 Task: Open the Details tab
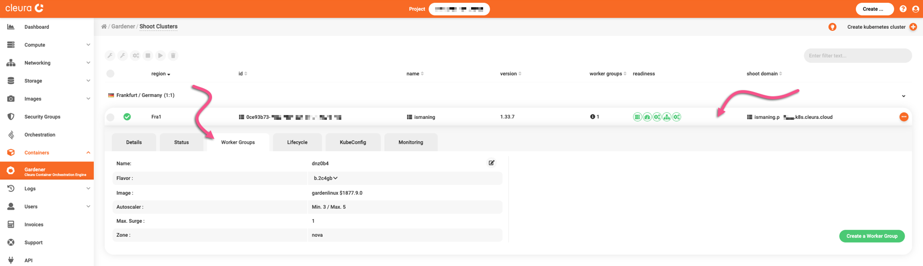tap(134, 142)
